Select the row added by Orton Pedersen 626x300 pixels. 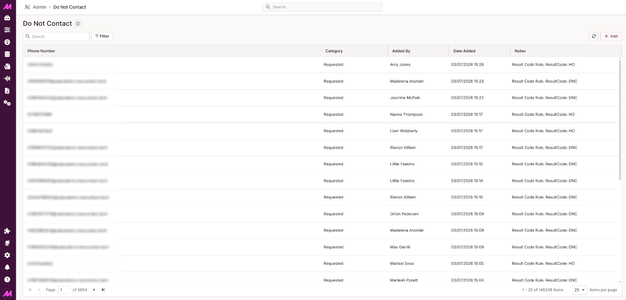coord(321,214)
